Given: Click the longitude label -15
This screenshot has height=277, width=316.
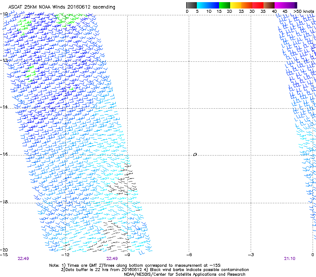Looking at the screenshot, I should tap(4, 255).
